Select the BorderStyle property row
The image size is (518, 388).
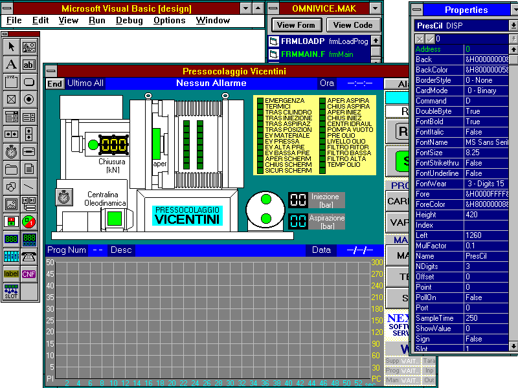[x=462, y=80]
